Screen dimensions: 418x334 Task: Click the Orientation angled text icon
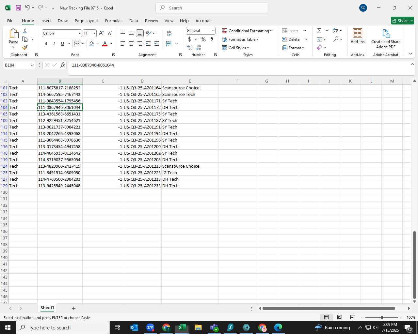pos(149,33)
